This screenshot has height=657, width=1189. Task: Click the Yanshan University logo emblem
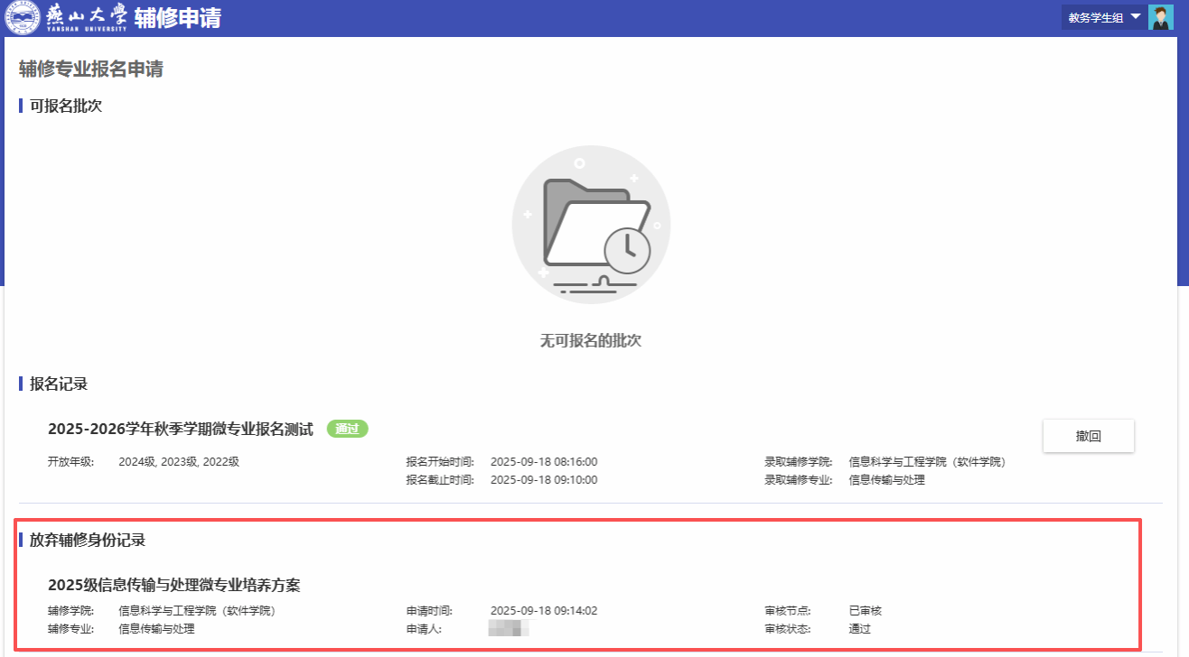click(x=22, y=18)
